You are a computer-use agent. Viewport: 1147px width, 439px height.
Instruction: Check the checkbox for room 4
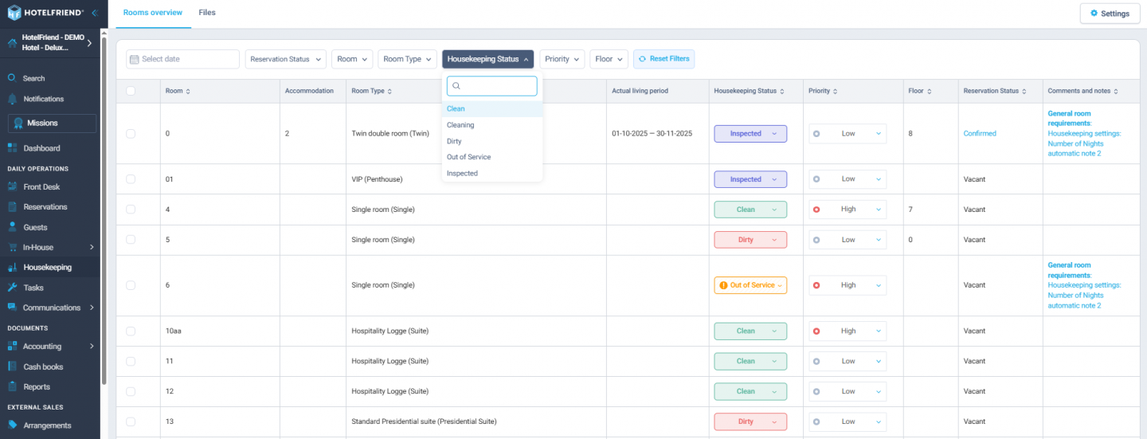[131, 210]
